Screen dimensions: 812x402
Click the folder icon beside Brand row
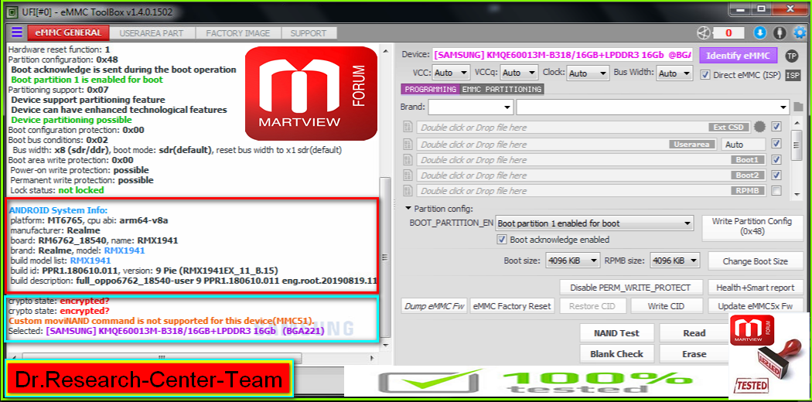point(798,107)
